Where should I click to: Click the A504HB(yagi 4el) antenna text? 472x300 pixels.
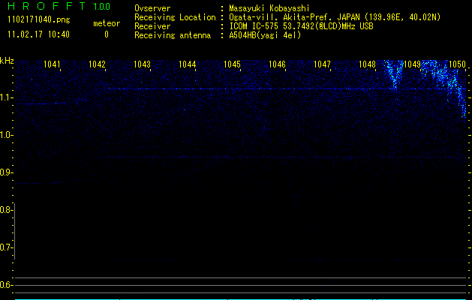pyautogui.click(x=265, y=35)
